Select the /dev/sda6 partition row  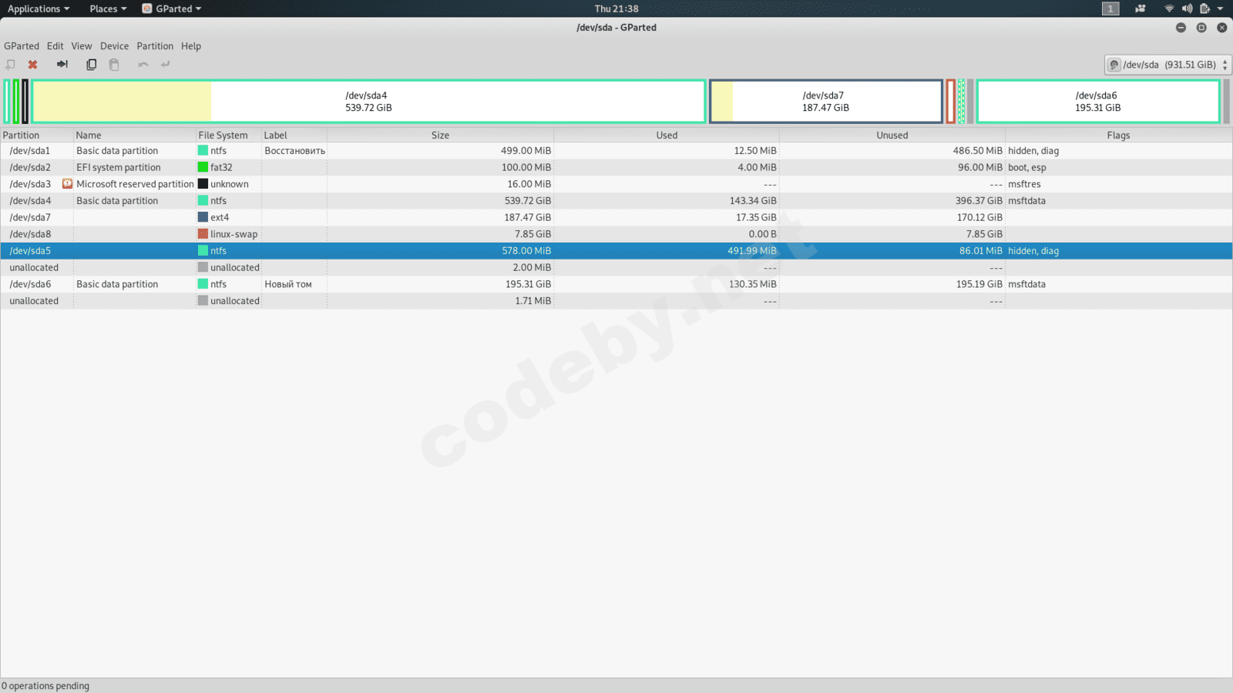pos(616,284)
